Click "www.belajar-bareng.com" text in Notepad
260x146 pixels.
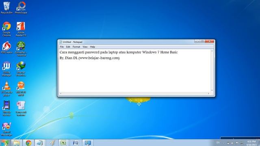coord(99,58)
